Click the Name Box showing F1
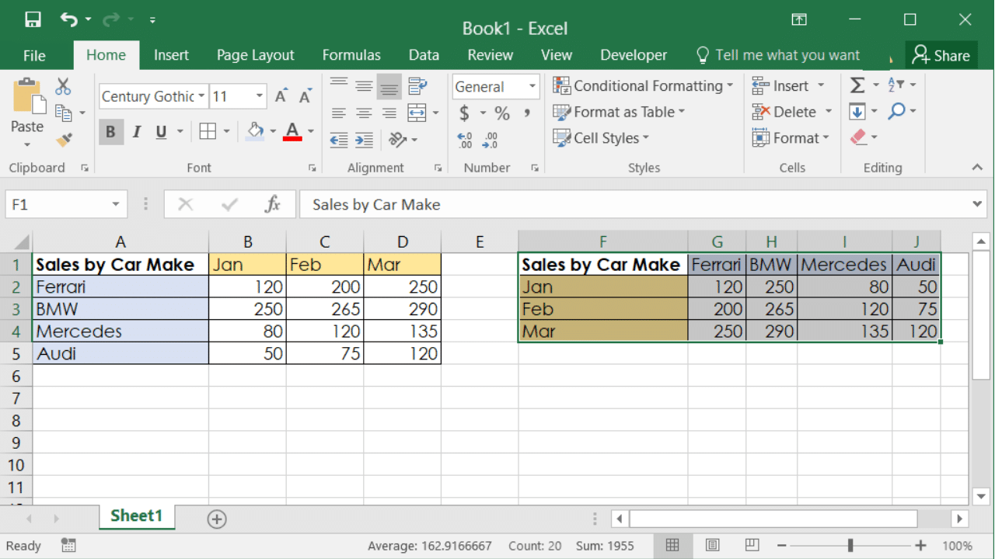The height and width of the screenshot is (559, 995). tap(54, 204)
